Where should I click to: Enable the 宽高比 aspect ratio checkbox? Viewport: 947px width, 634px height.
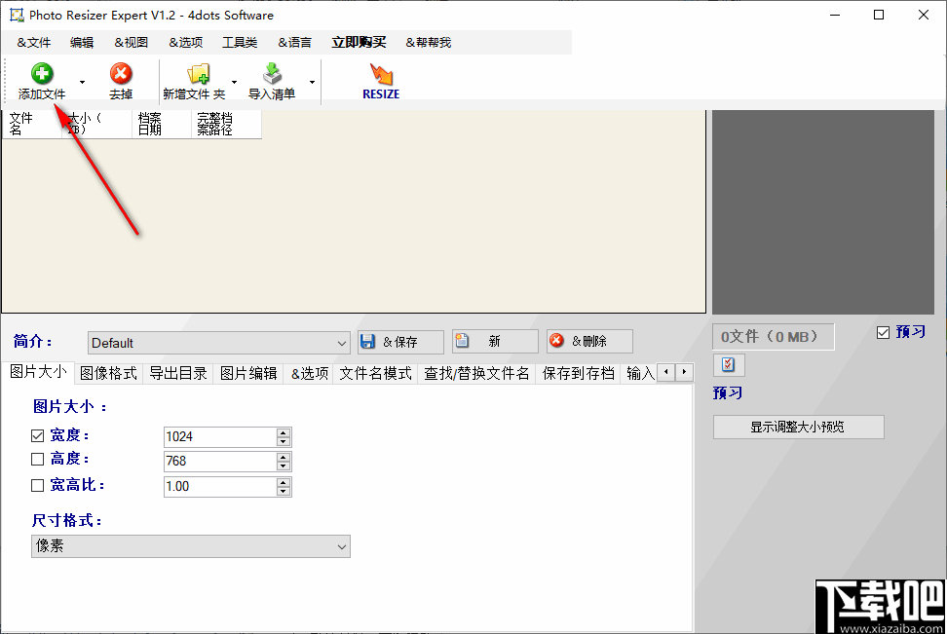36,485
